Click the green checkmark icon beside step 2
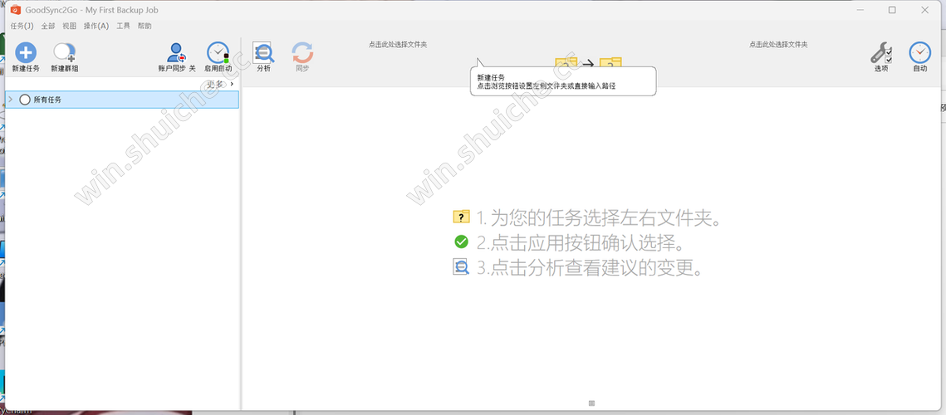 [x=462, y=242]
